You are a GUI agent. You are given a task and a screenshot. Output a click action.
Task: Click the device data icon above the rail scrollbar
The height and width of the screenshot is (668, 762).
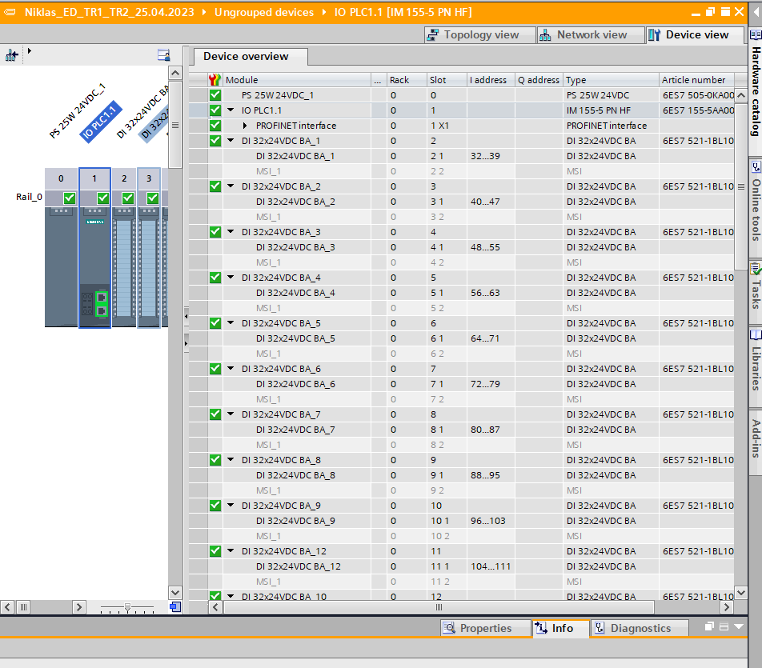[163, 55]
